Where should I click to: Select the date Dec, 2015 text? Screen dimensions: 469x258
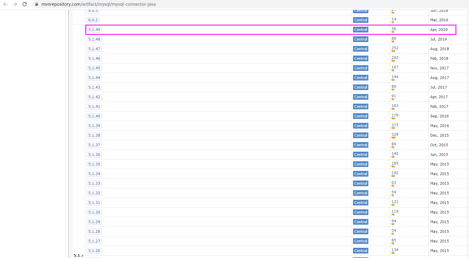pos(440,135)
